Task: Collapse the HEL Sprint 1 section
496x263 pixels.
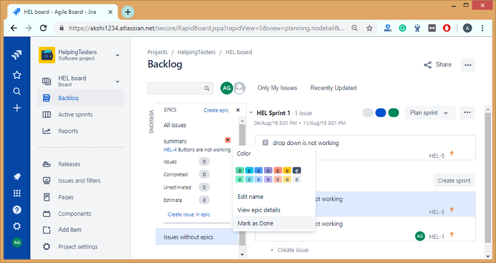Action: [x=251, y=113]
